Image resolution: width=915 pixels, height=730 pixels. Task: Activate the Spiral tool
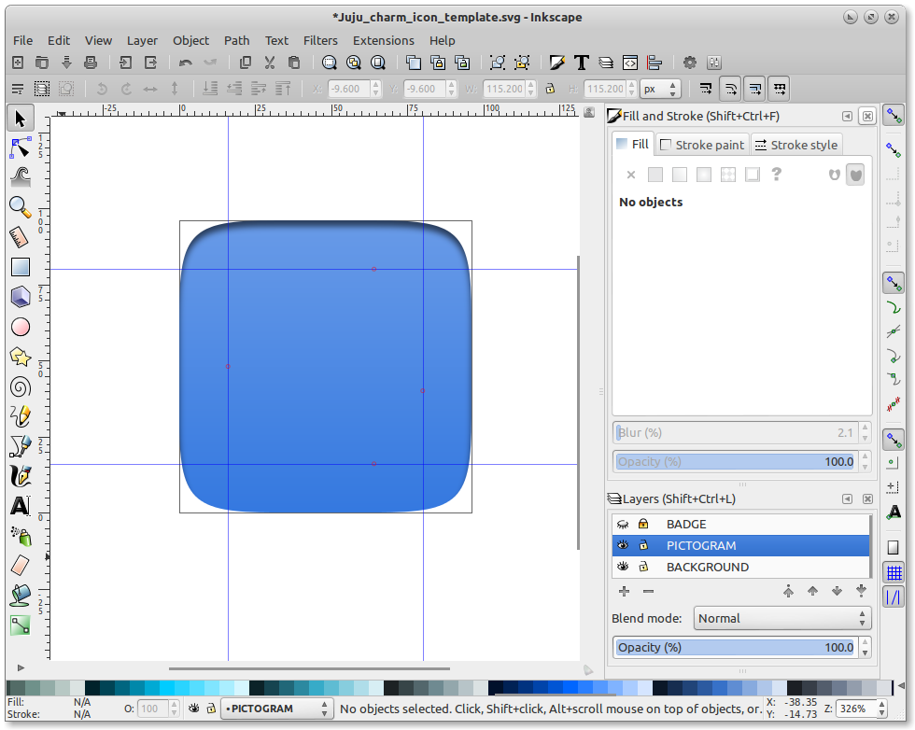coord(20,386)
